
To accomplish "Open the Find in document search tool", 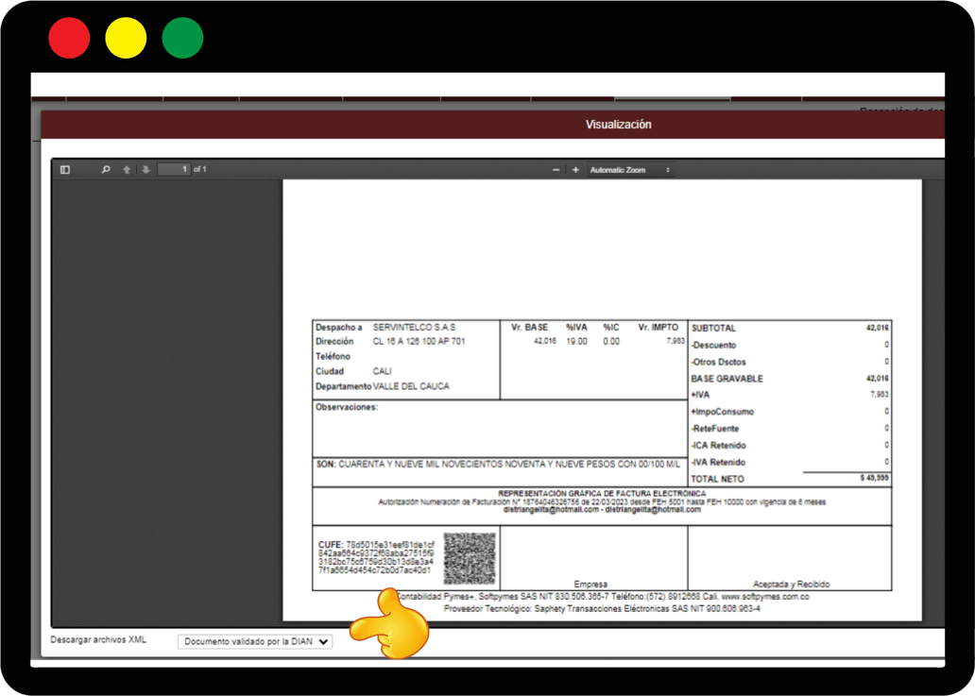I will [x=105, y=170].
